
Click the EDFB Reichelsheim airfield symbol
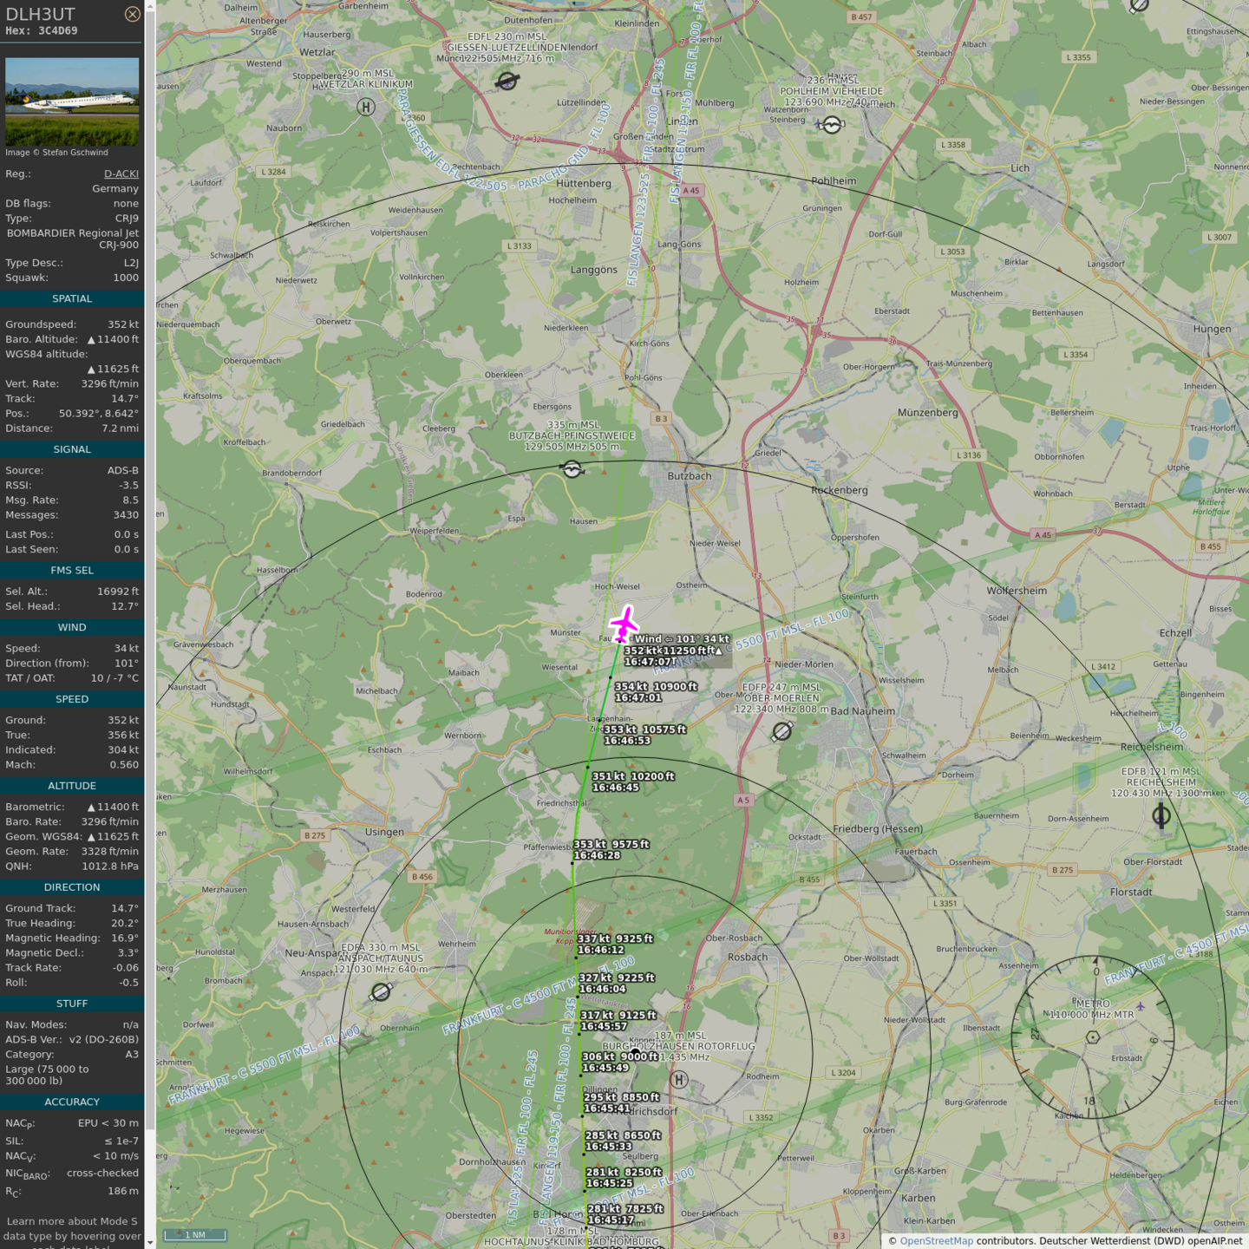tap(1161, 815)
